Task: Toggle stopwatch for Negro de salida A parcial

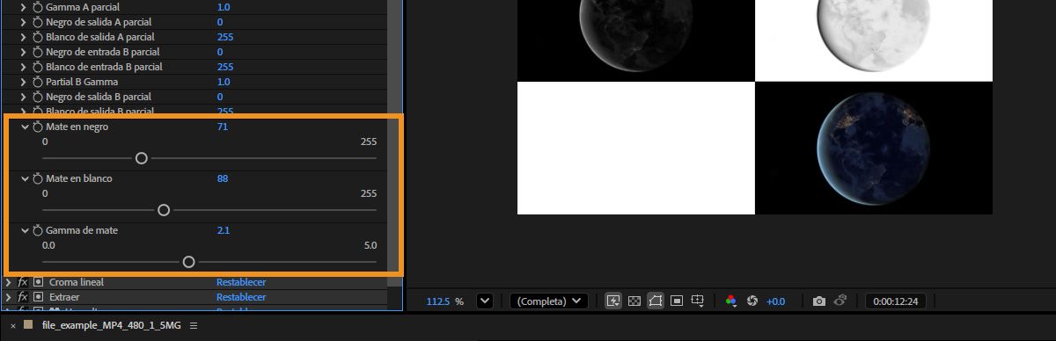Action: click(x=37, y=22)
